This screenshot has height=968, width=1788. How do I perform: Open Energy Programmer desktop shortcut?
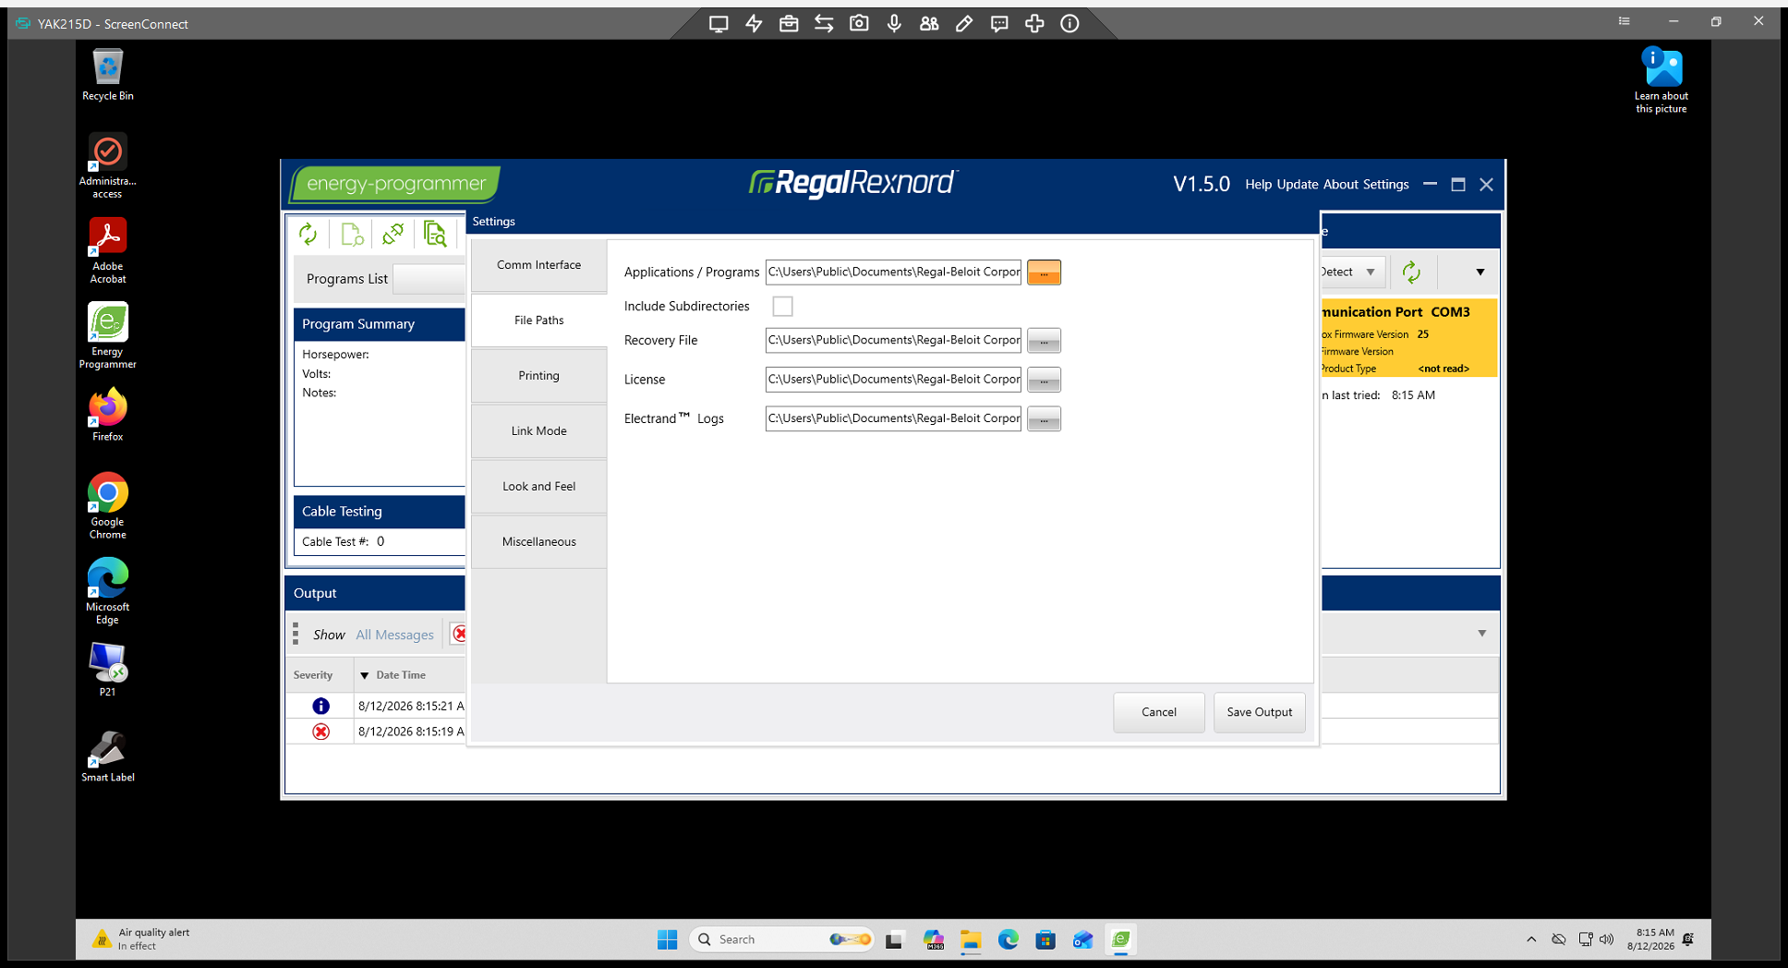(107, 335)
